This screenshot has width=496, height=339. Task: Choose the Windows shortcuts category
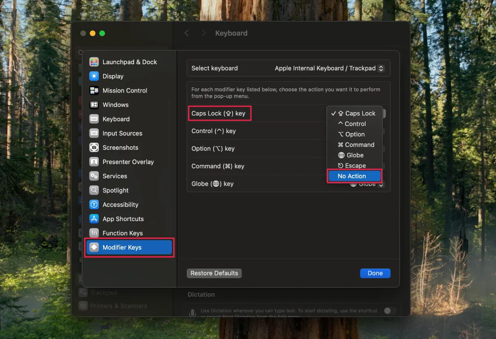(x=129, y=105)
